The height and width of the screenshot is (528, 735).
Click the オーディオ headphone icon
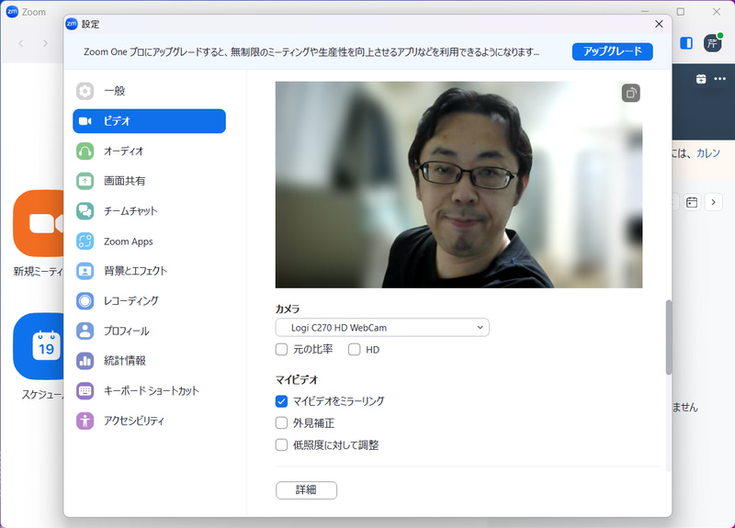85,151
